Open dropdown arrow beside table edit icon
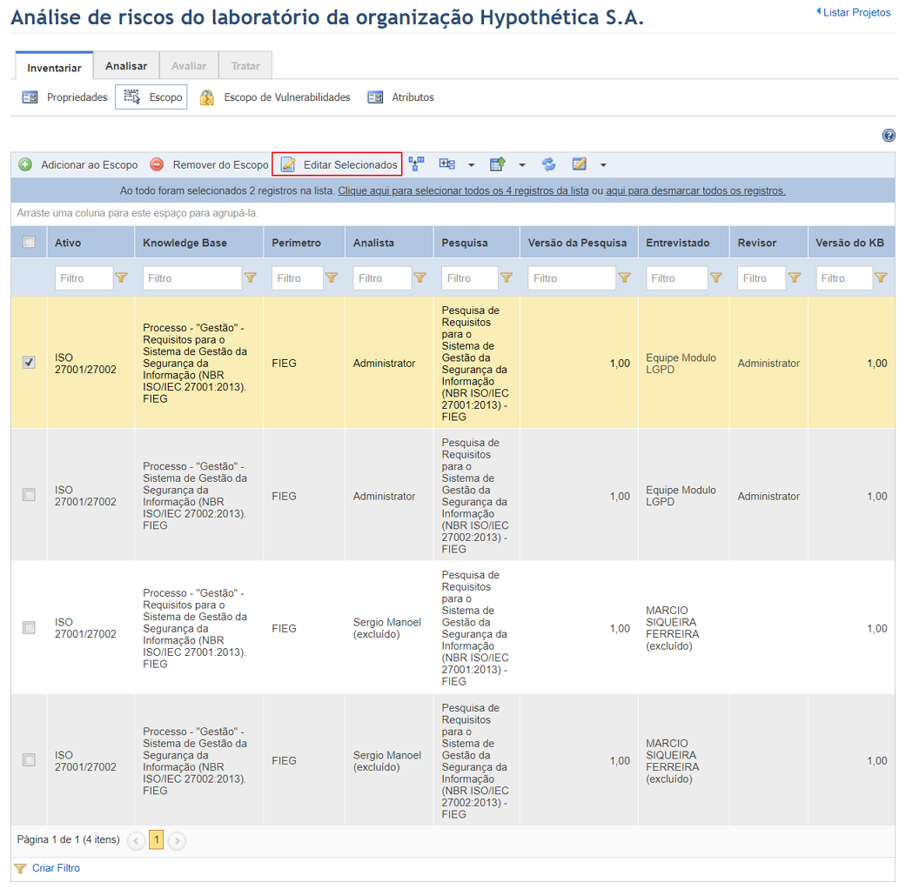The image size is (899, 889). (x=603, y=165)
